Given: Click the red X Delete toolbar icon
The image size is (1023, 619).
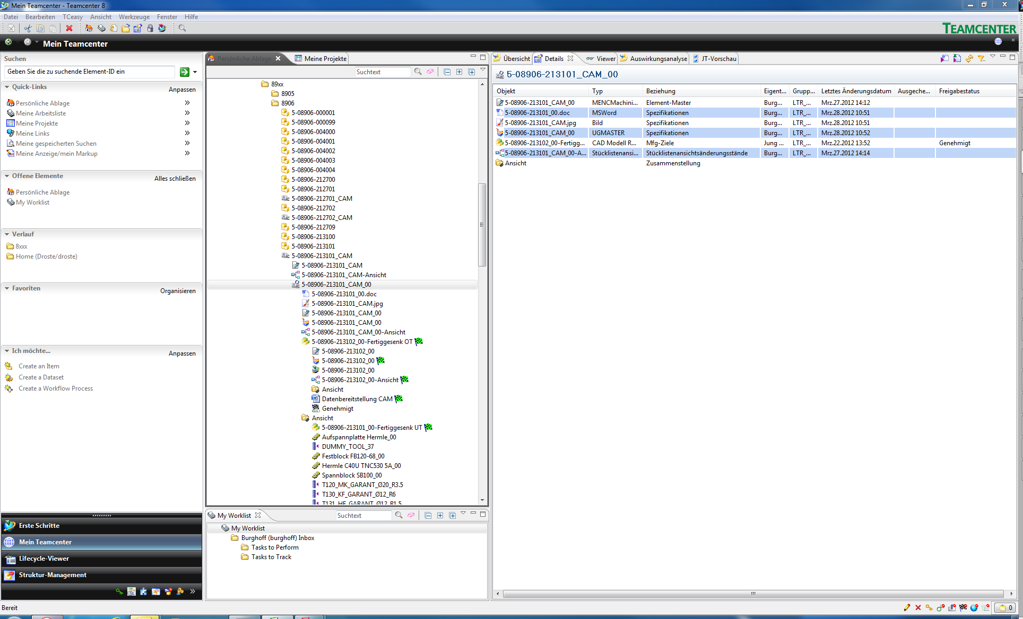Looking at the screenshot, I should (x=69, y=28).
